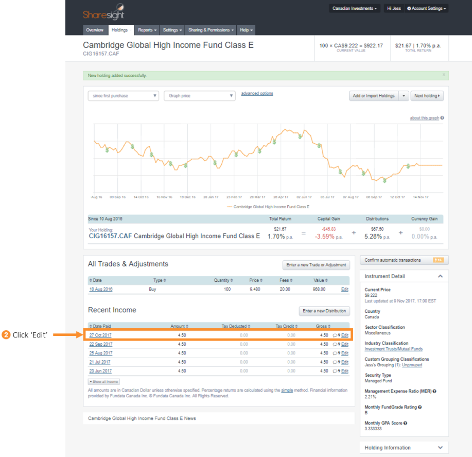Click 'Enter a new Trade or Adjustment' button

point(316,265)
